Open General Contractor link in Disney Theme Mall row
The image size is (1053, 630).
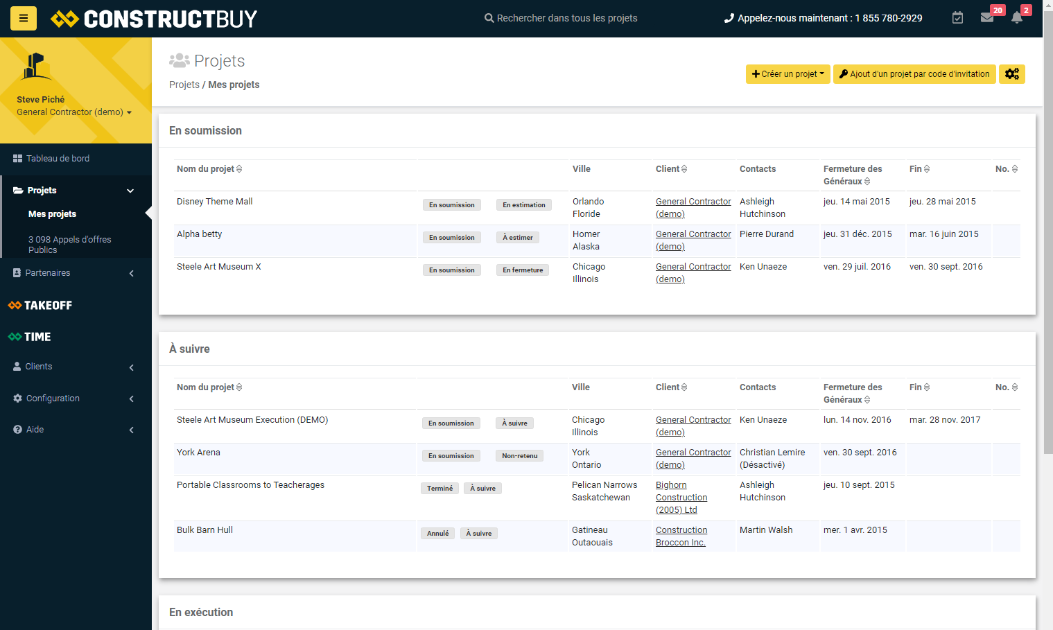pos(693,208)
